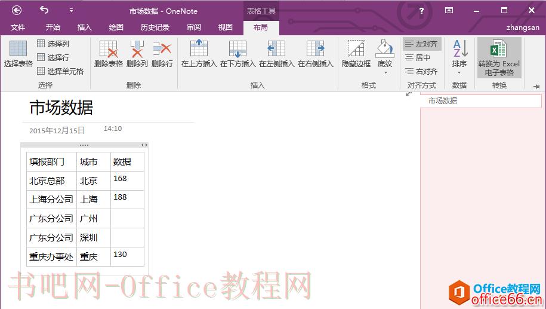Click the 重庆办事处 cell
Image resolution: width=546 pixels, height=309 pixels.
click(51, 256)
